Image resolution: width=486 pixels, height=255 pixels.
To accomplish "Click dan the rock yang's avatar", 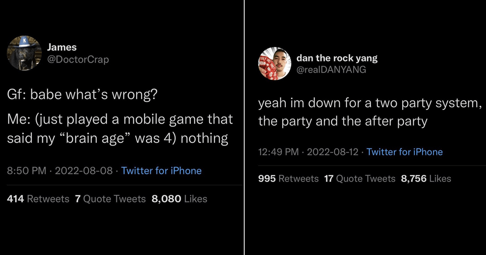I will click(x=275, y=64).
